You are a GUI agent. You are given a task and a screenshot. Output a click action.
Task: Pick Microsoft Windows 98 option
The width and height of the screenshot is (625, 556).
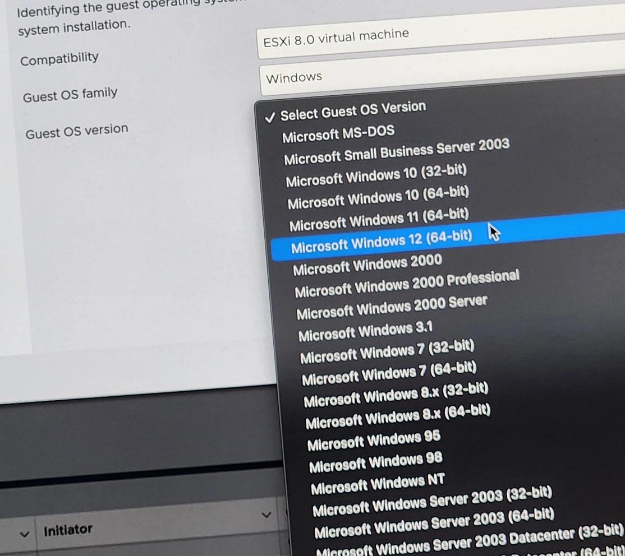[x=375, y=462]
